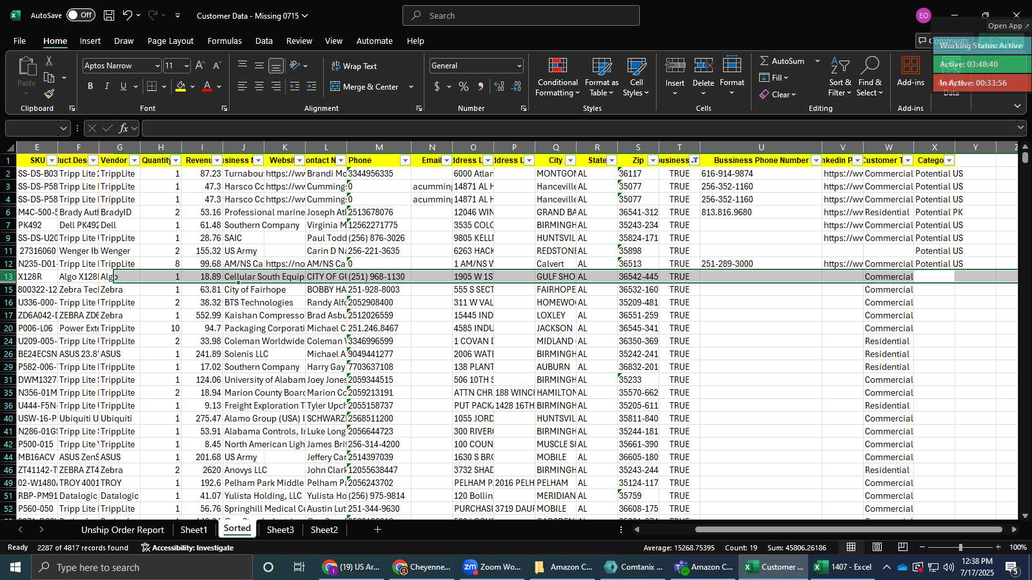Image resolution: width=1032 pixels, height=580 pixels.
Task: Open Zip column filter dropdown
Action: click(653, 160)
